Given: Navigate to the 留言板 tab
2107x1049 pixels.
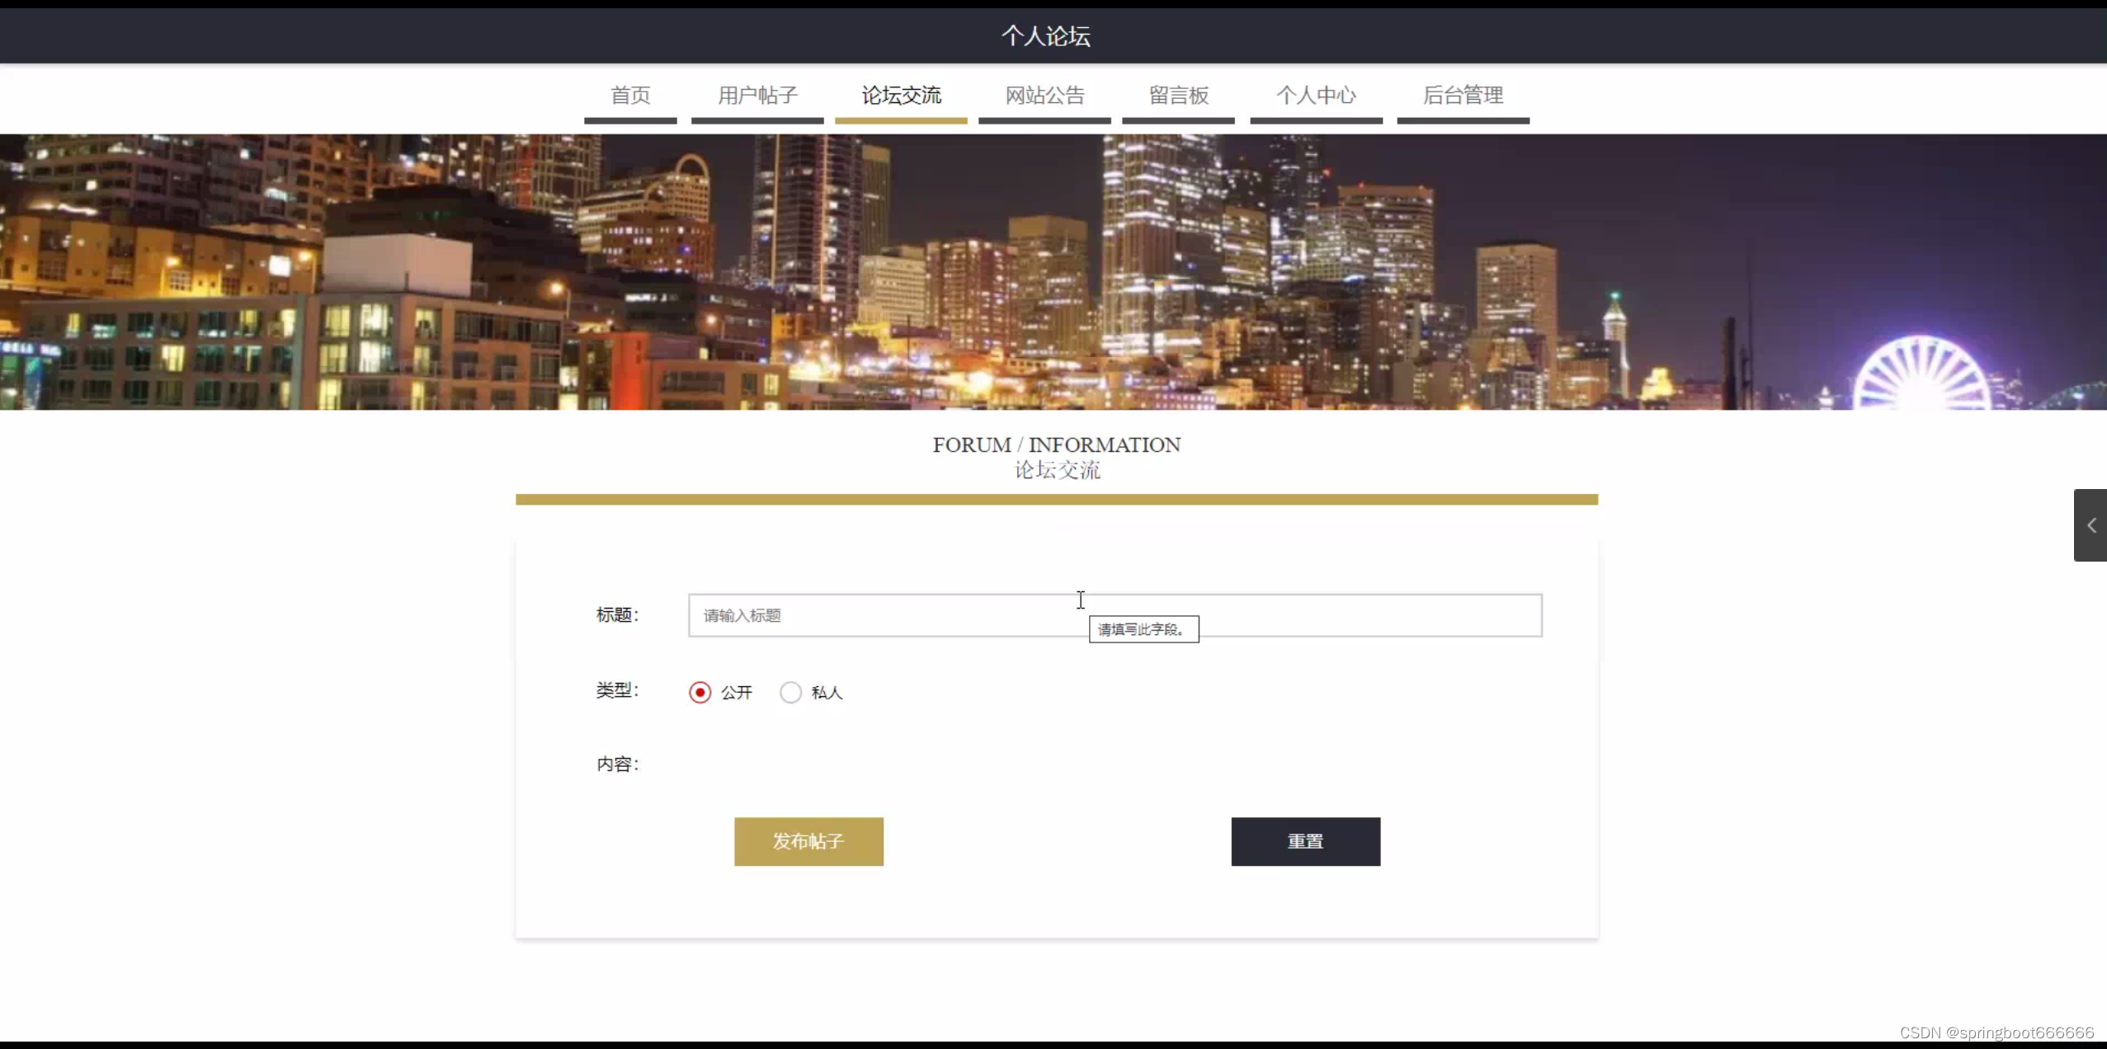Looking at the screenshot, I should pos(1178,96).
